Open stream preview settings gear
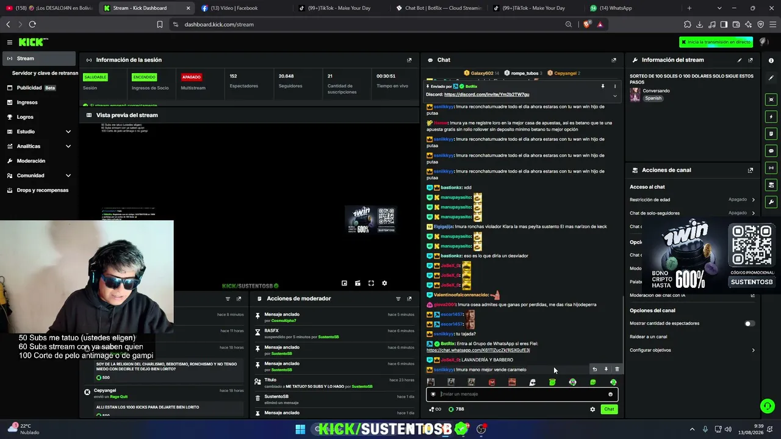This screenshot has height=439, width=781. click(x=384, y=283)
